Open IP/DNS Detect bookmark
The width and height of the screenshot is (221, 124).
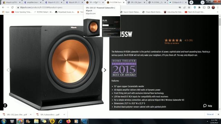click(x=43, y=12)
